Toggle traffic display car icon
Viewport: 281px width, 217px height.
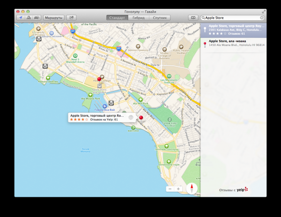point(37,18)
